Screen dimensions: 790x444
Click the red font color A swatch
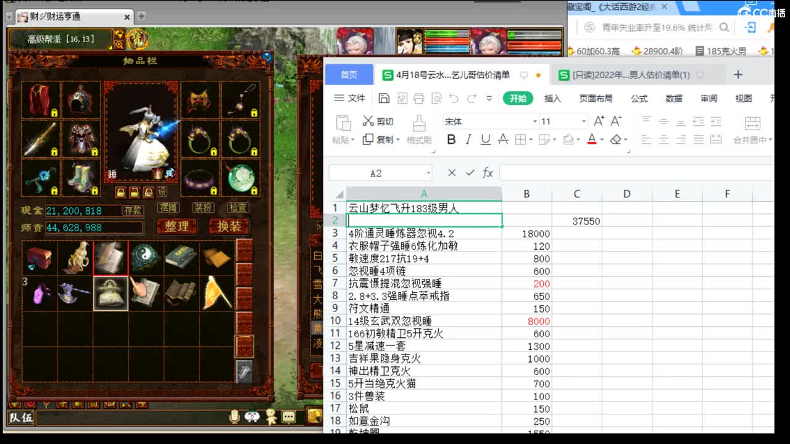coord(592,140)
